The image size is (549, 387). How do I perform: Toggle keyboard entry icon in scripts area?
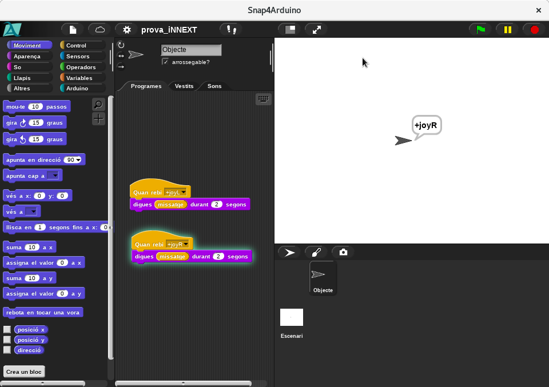pos(263,99)
